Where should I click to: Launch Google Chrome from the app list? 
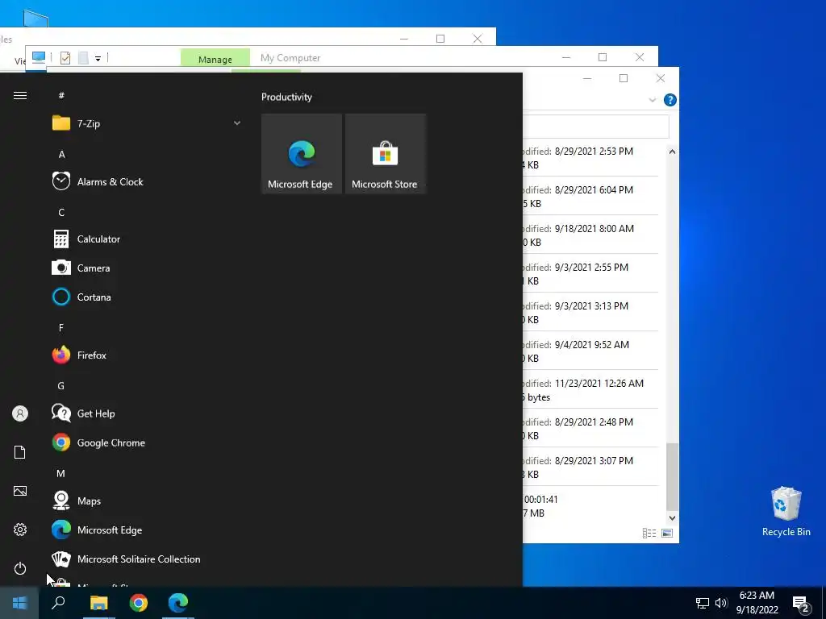(x=146, y=442)
